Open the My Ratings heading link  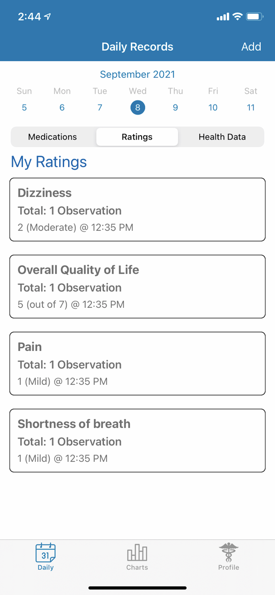click(x=48, y=162)
